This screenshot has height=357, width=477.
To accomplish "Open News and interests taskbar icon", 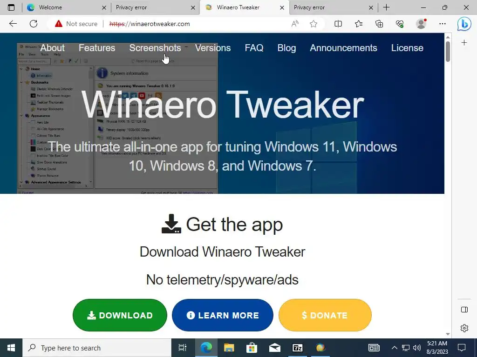I will coord(374,348).
